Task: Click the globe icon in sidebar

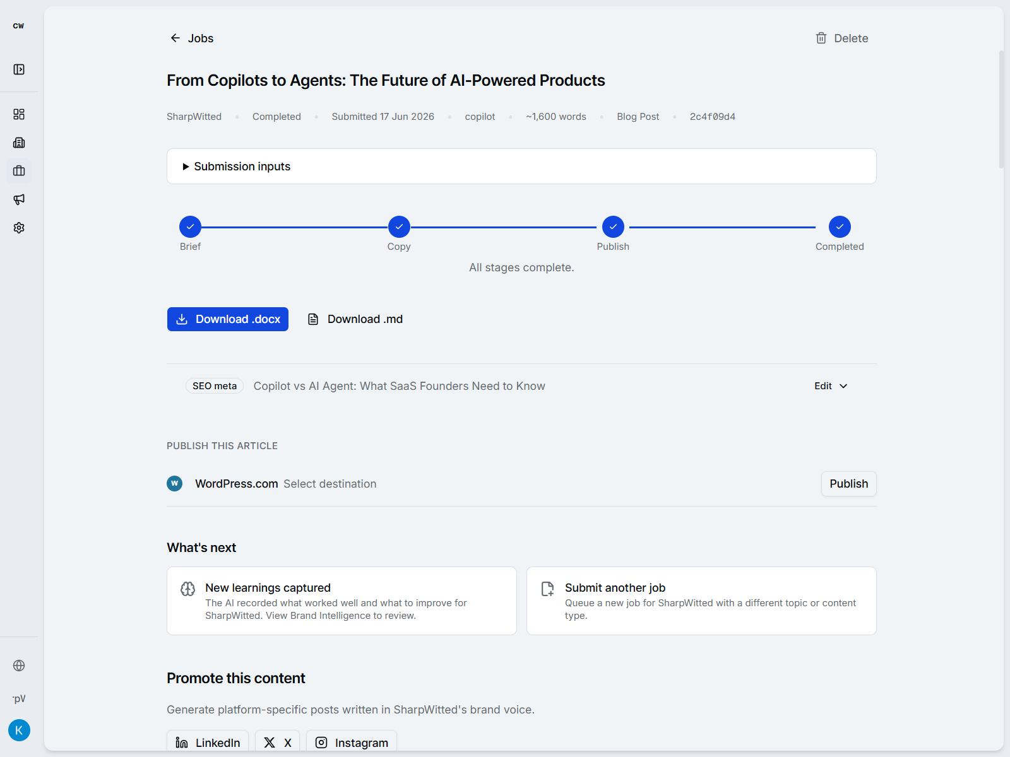Action: coord(19,666)
